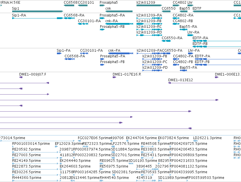This screenshot has width=241, height=182.
Task: Select the Lhr-RA transcript
Action: (190, 35)
